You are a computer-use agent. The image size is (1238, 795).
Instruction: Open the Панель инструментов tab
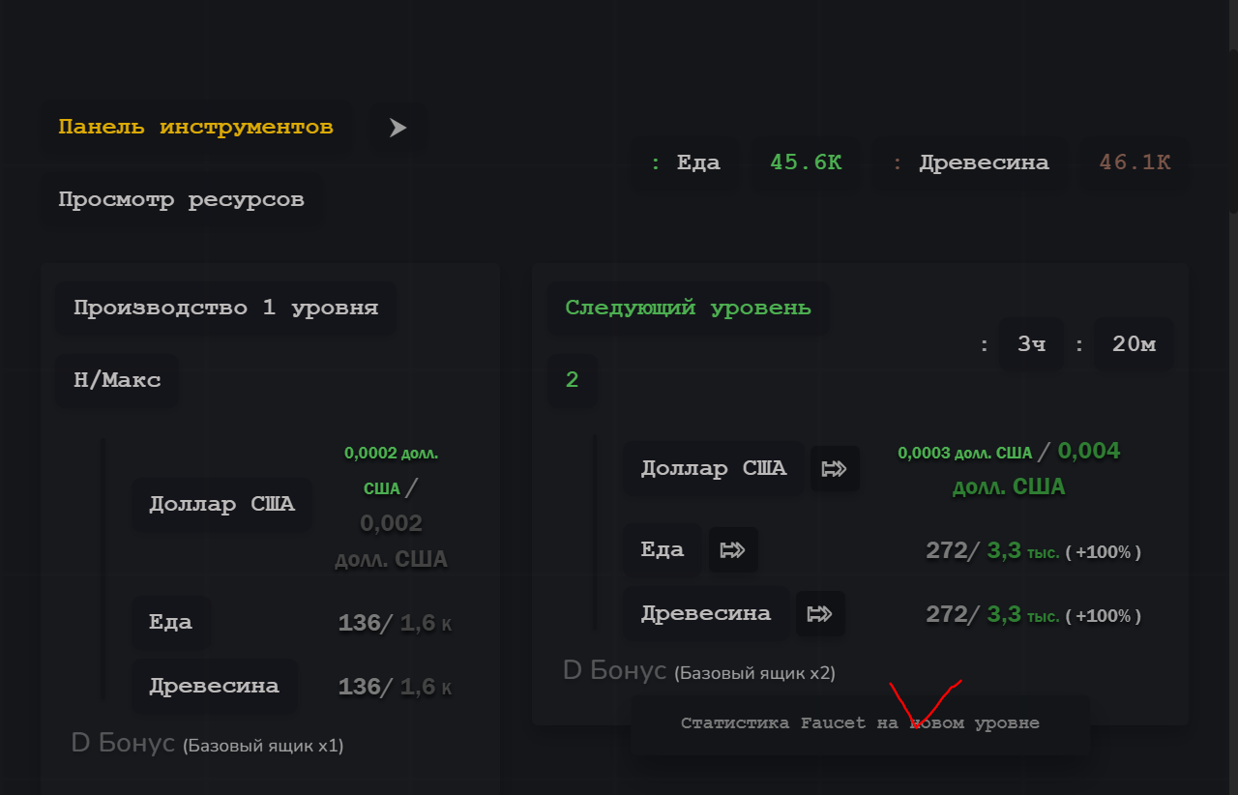tap(196, 128)
